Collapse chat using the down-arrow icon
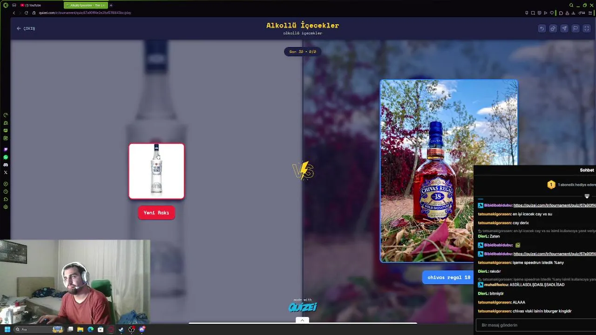Screen dimensions: 596x335 pos(587,196)
